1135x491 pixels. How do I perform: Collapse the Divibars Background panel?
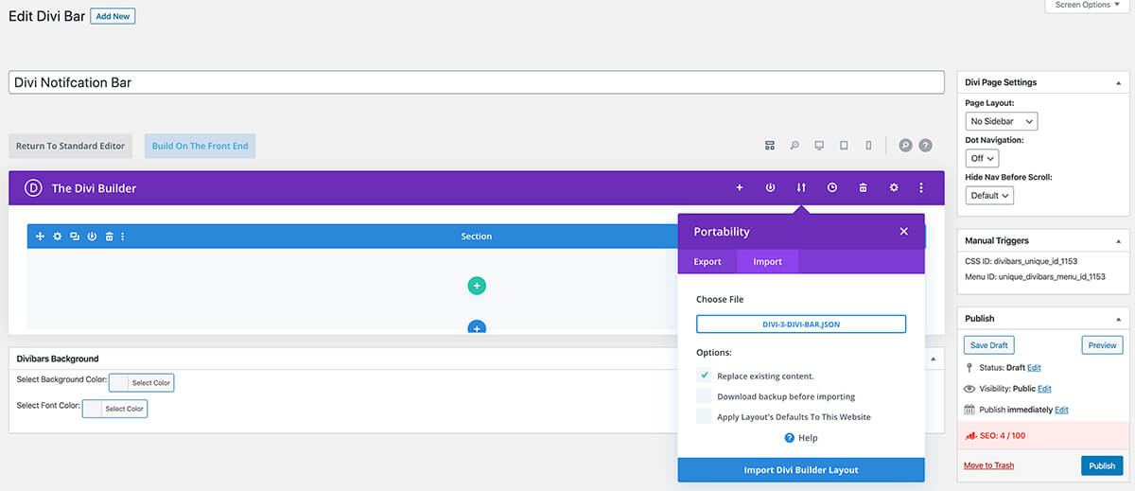pos(933,359)
